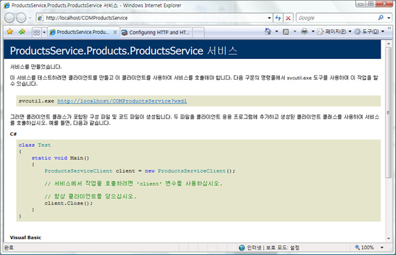396x255 pixels.
Task: Click the address bar URL field
Action: [154, 18]
